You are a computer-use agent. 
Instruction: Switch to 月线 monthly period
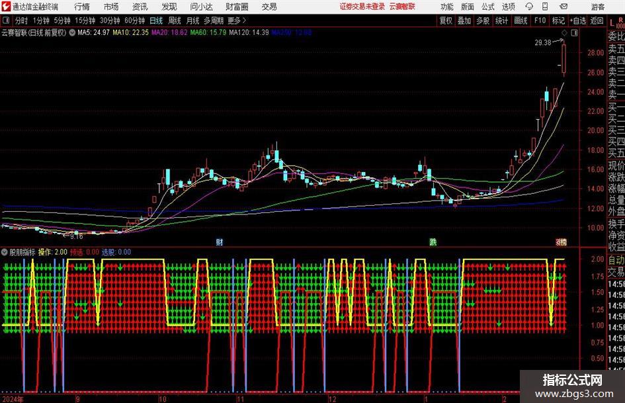(x=193, y=21)
